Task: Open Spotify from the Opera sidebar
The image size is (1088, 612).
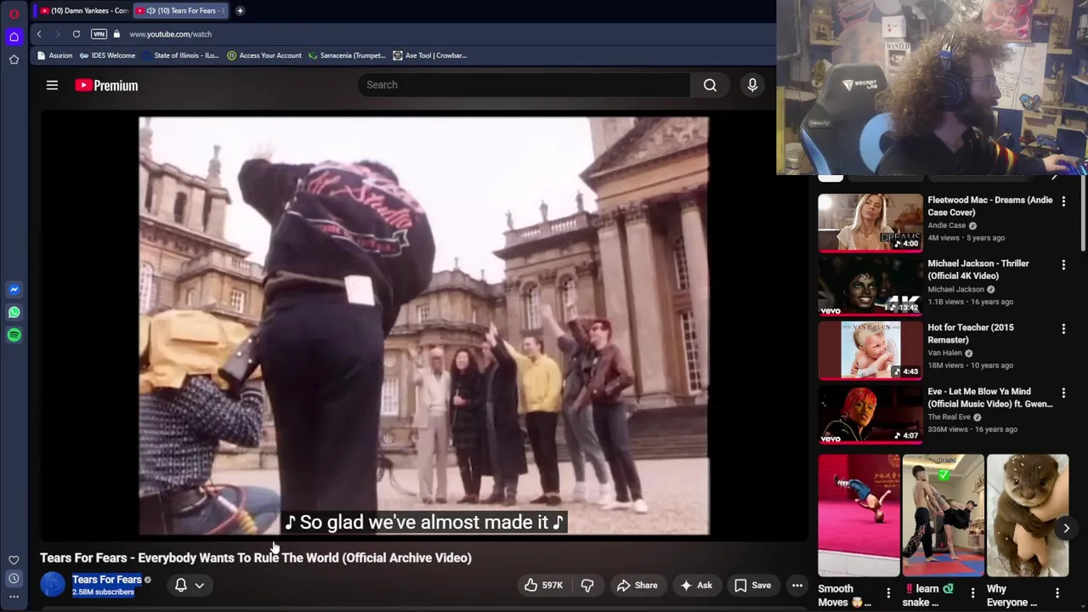Action: (14, 336)
